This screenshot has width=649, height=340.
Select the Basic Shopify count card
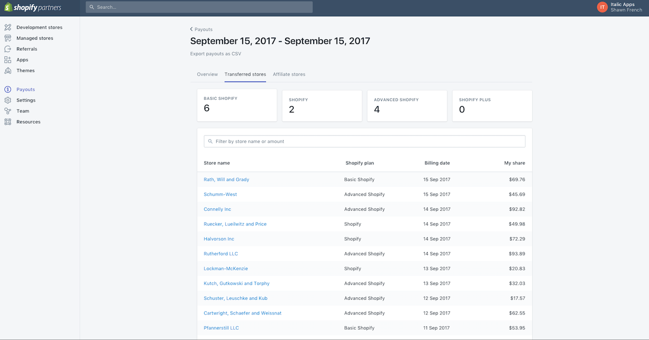click(x=237, y=105)
